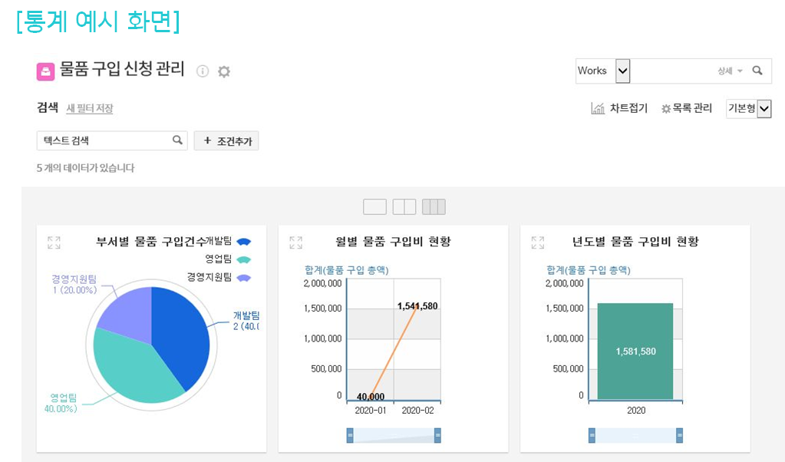785x462 pixels.
Task: Click the magnifier in 텍스트 검색 field
Action: [177, 140]
